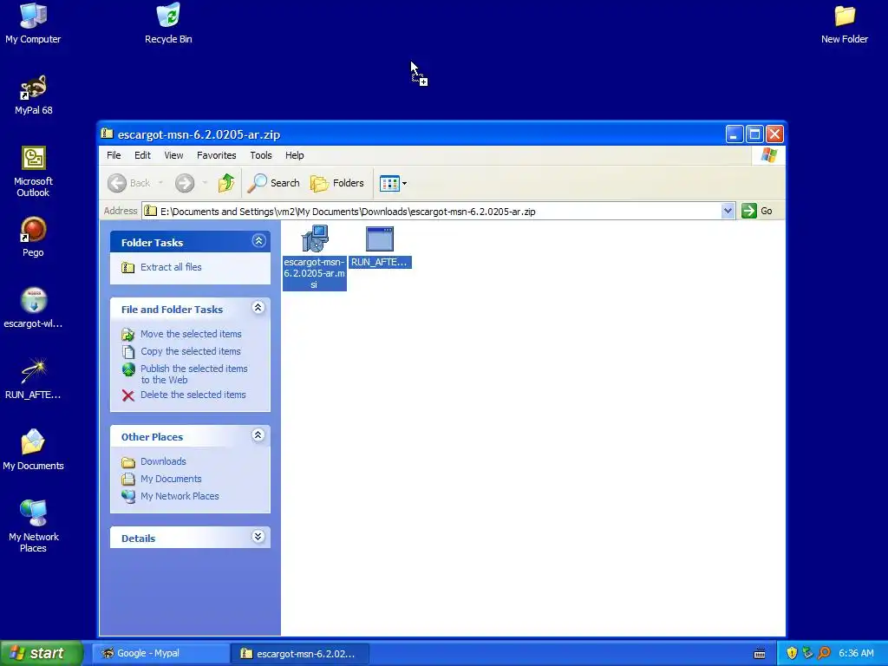Open the Favorites menu

(x=216, y=155)
